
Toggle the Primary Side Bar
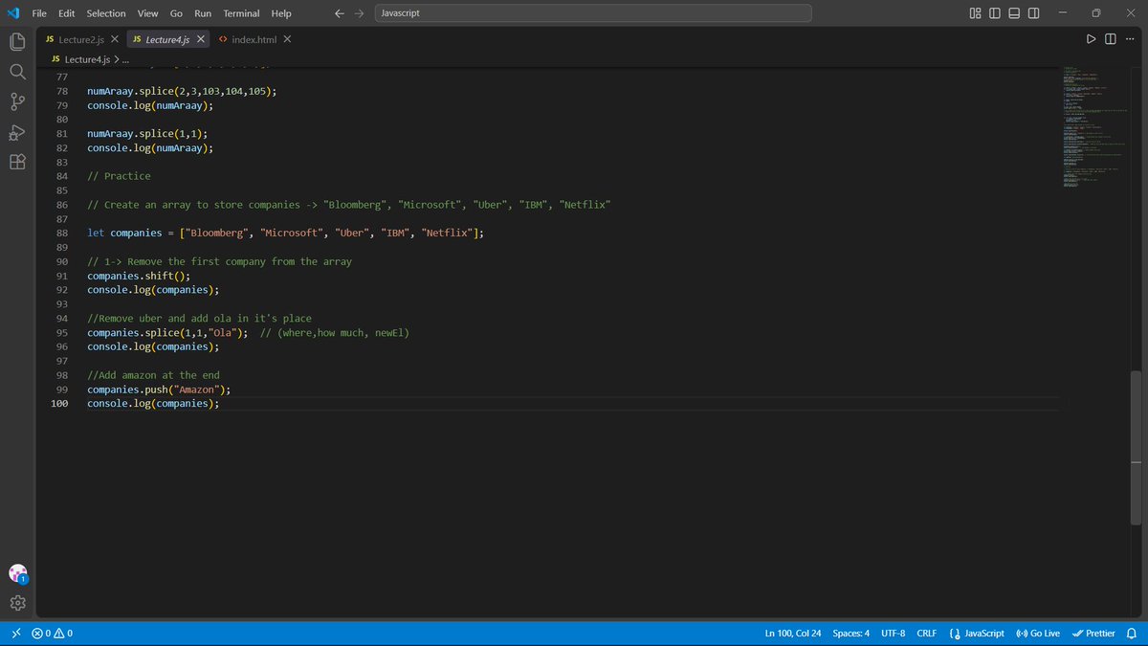995,13
